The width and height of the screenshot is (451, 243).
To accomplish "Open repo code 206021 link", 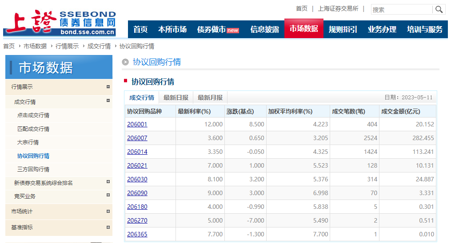I will 137,165.
